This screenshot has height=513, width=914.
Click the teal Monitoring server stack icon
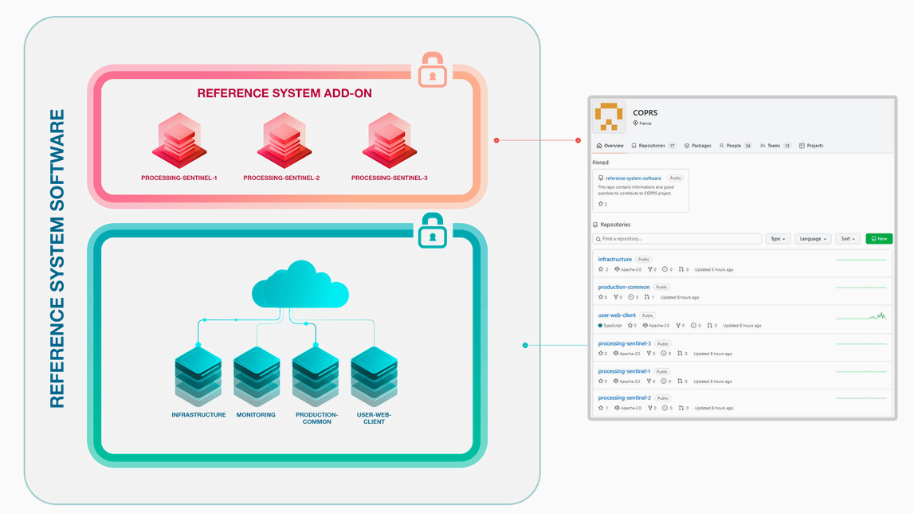(257, 376)
